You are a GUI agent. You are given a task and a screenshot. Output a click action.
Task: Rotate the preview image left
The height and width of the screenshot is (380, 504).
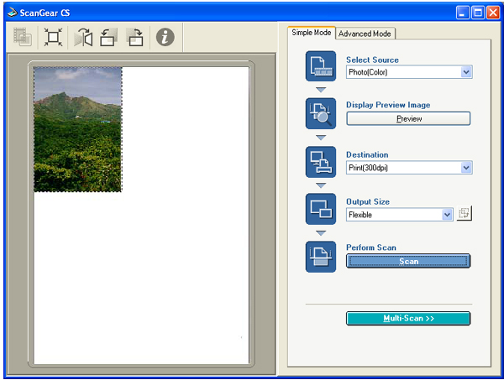click(x=108, y=37)
